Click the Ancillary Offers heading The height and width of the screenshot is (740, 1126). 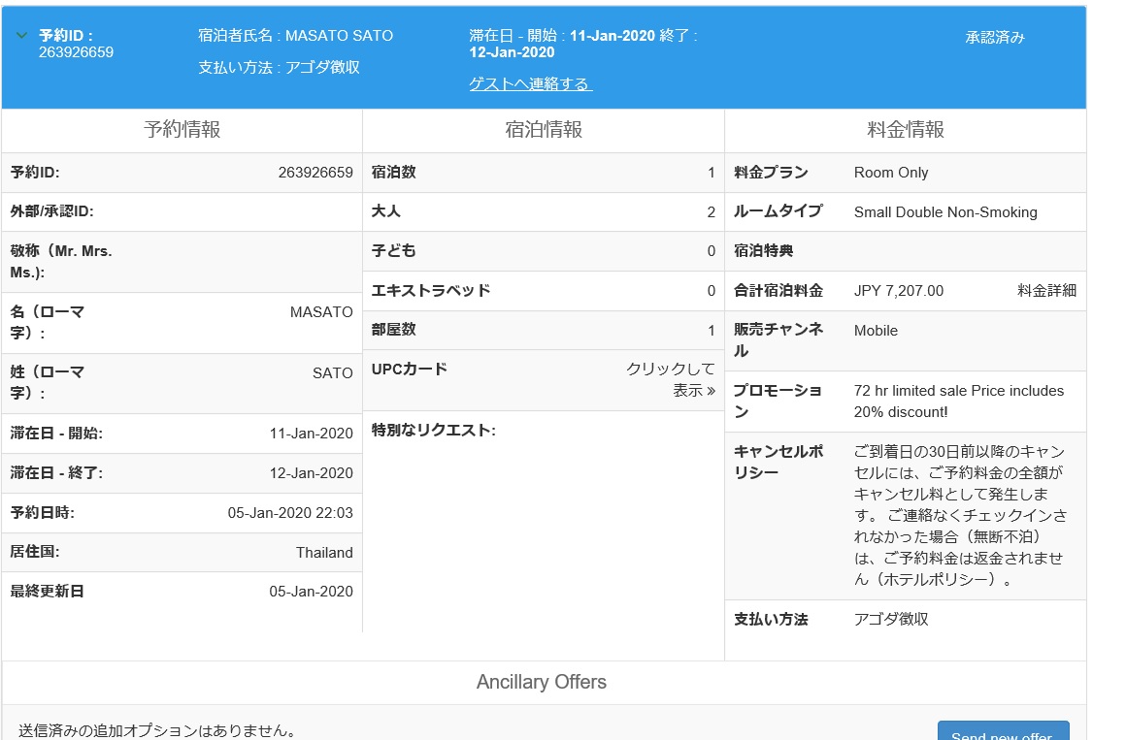coord(541,682)
